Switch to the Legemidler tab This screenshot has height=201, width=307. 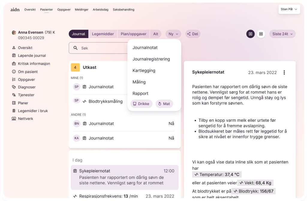pyautogui.click(x=103, y=34)
